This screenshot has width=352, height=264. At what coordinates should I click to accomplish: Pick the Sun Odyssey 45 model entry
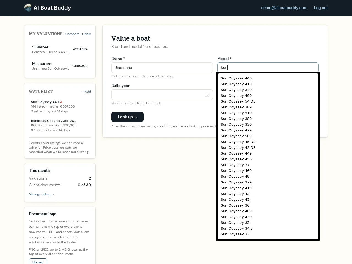(268, 199)
